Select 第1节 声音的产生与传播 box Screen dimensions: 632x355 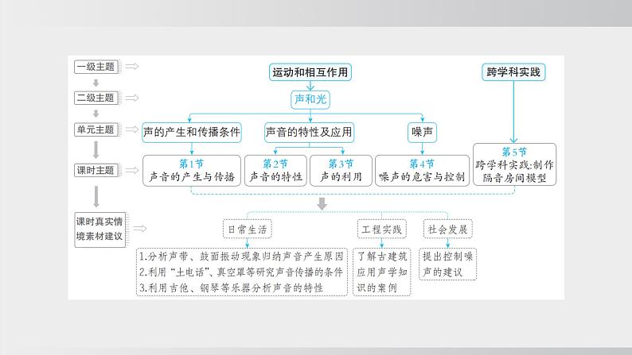pos(192,171)
